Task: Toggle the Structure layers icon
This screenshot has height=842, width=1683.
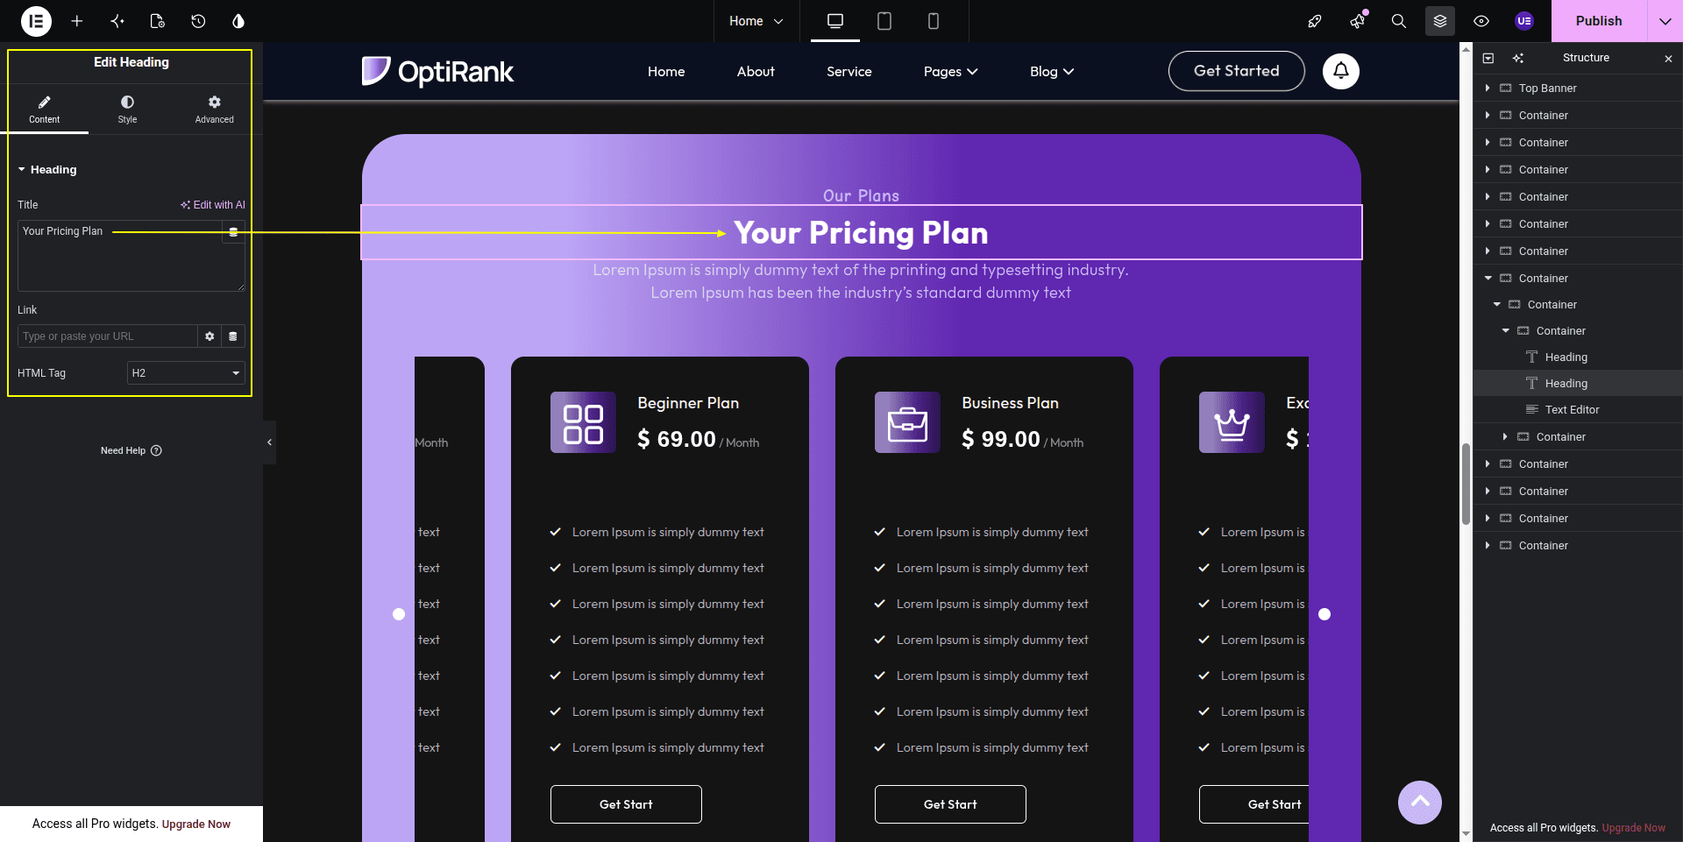Action: click(x=1440, y=21)
